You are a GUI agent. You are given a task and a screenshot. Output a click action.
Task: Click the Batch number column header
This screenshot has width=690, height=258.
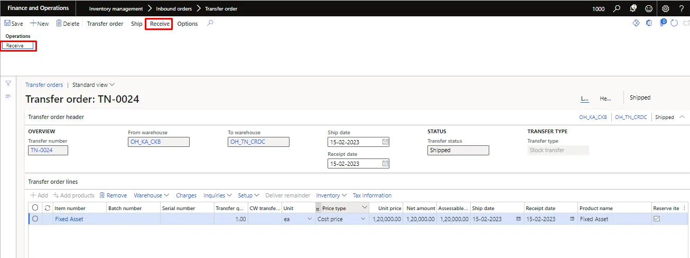tap(133, 208)
